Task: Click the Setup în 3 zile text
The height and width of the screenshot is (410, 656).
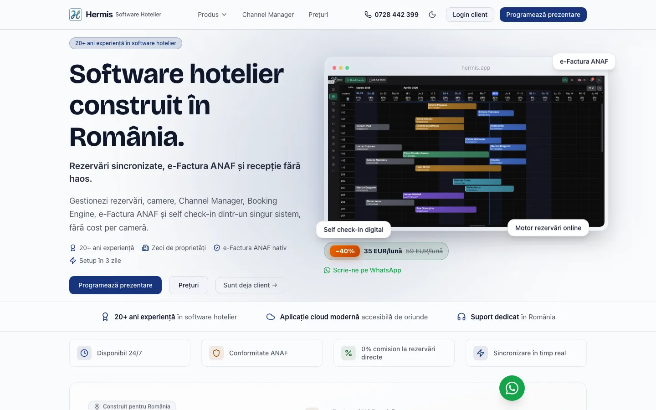Action: (100, 261)
